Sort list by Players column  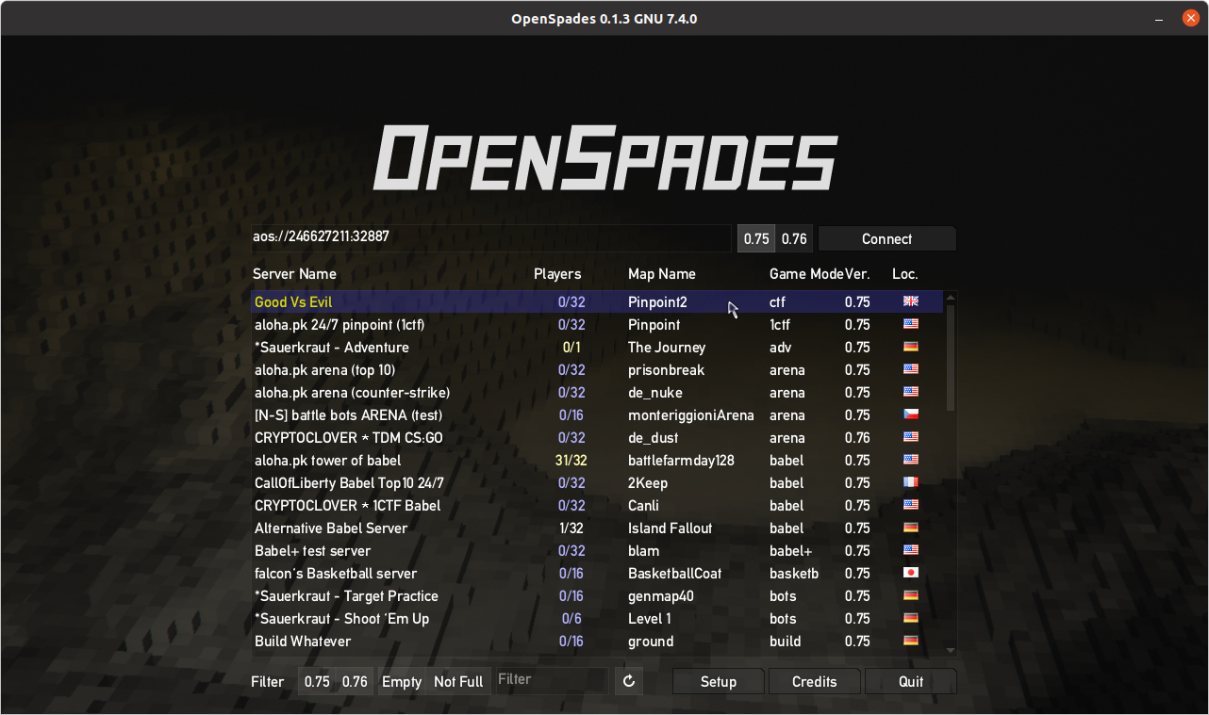[x=557, y=274]
